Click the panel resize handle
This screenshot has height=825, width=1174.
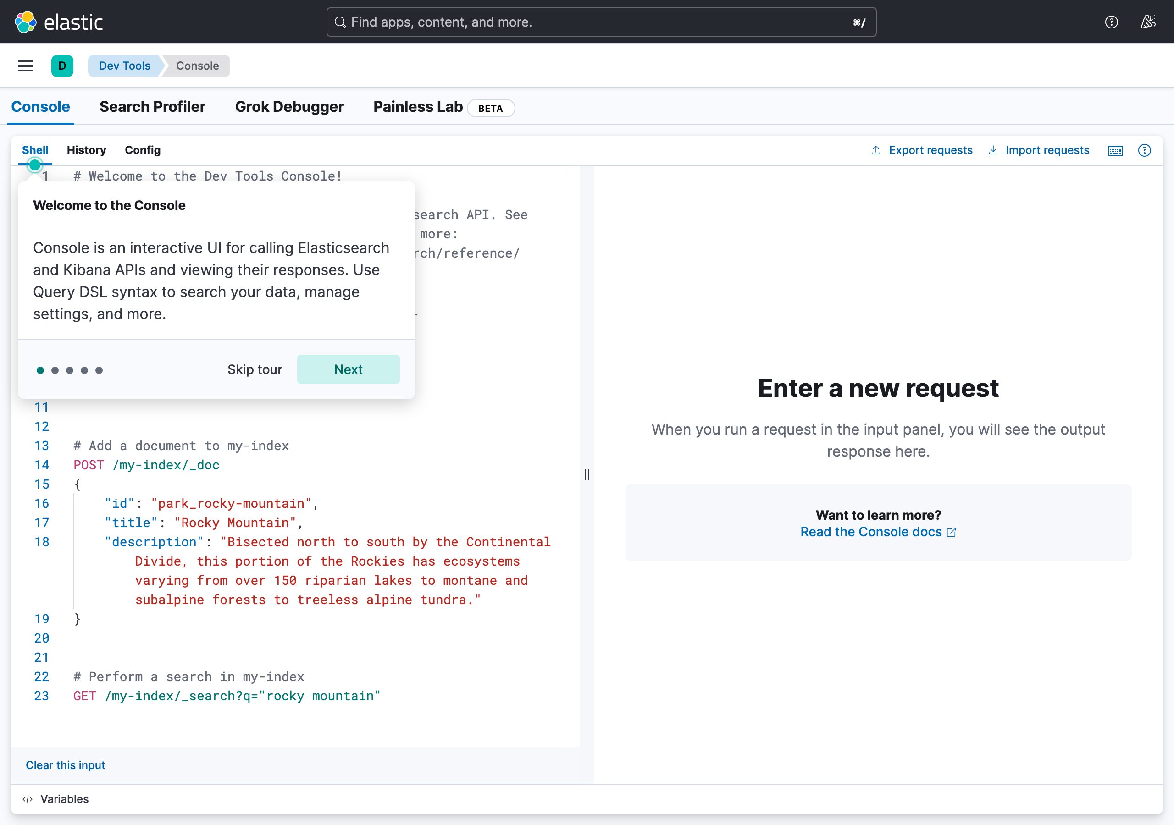(587, 475)
